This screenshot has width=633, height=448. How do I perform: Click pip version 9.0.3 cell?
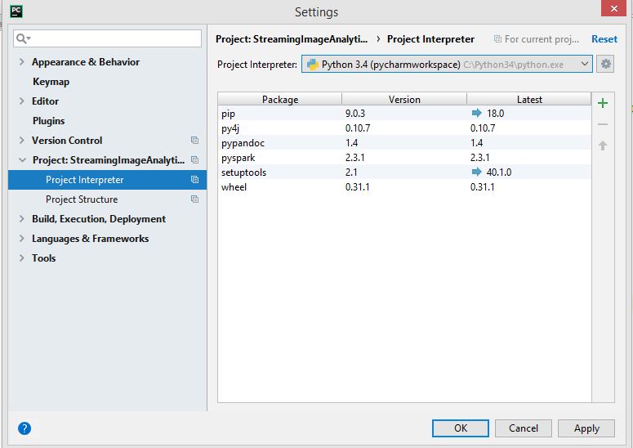click(x=354, y=113)
